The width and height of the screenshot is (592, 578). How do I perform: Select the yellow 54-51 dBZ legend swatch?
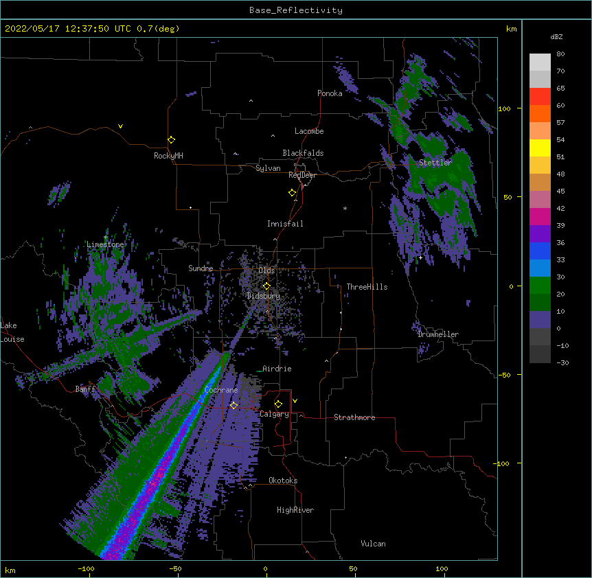coord(540,148)
